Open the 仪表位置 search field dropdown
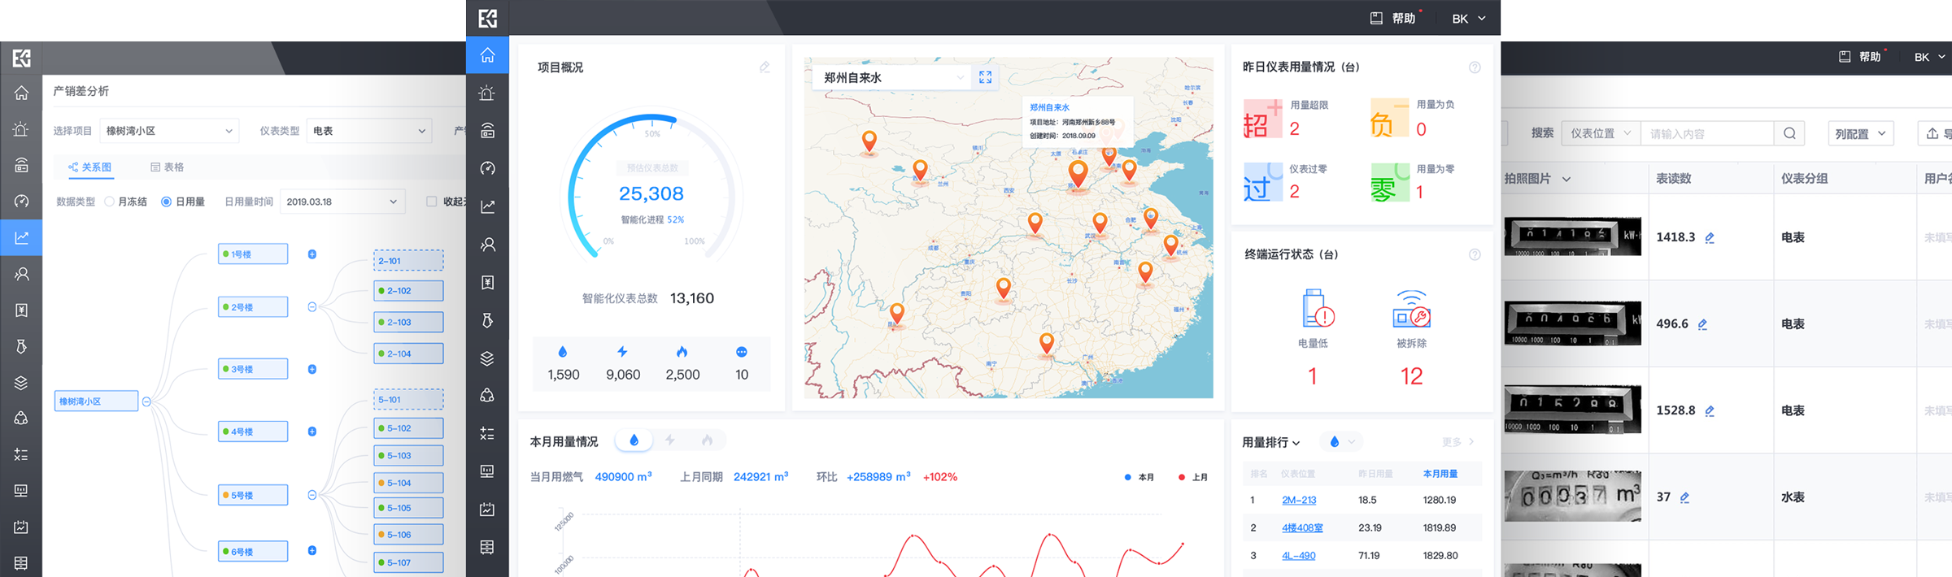The height and width of the screenshot is (577, 1952). point(1601,133)
